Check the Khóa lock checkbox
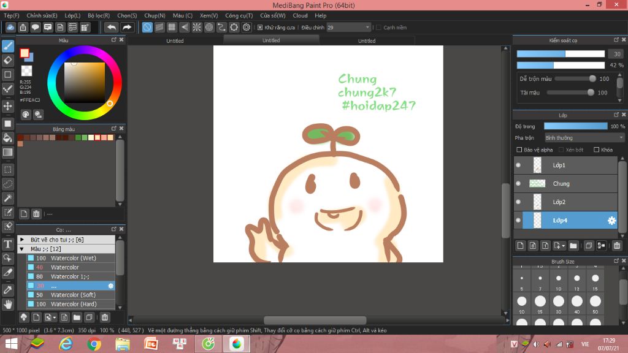 596,150
